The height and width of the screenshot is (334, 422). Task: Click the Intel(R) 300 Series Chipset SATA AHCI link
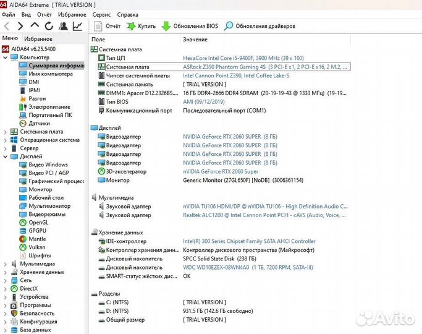point(249,241)
